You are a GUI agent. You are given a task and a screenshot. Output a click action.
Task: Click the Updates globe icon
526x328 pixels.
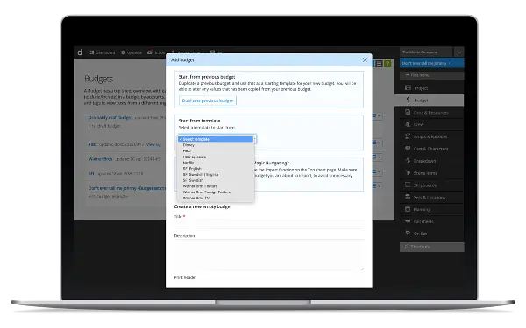pyautogui.click(x=123, y=52)
